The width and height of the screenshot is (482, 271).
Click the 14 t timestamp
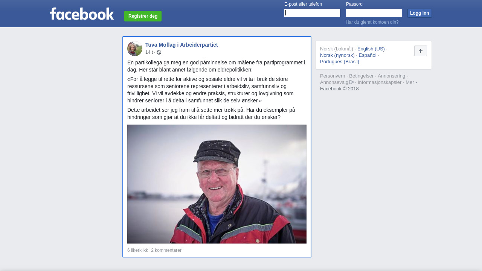tap(149, 52)
